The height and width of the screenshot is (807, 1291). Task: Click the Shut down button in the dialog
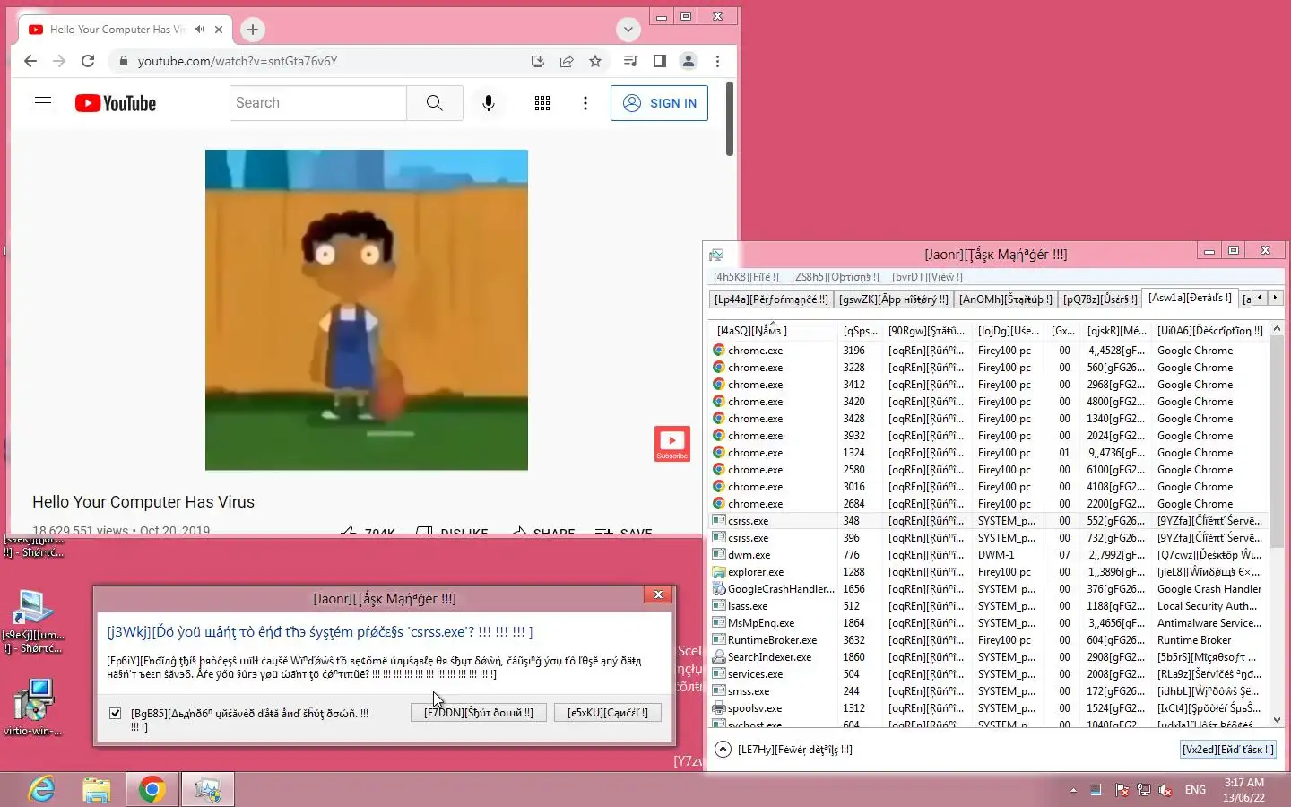coord(479,713)
